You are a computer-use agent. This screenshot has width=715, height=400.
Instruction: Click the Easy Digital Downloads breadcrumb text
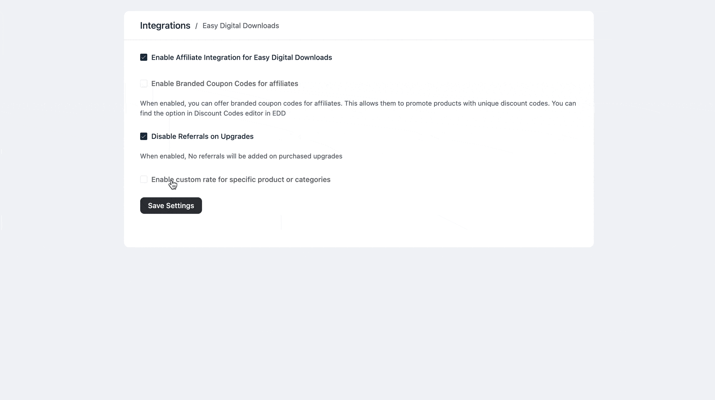(241, 26)
